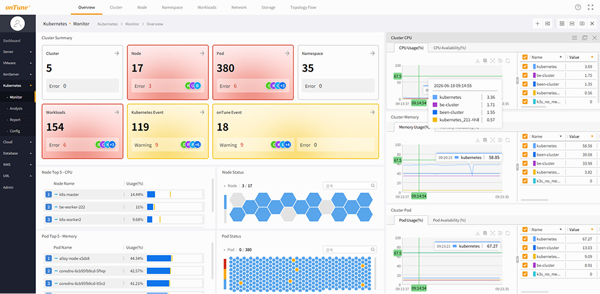Collapse the Kubernetes sidebar menu

(x=18, y=86)
